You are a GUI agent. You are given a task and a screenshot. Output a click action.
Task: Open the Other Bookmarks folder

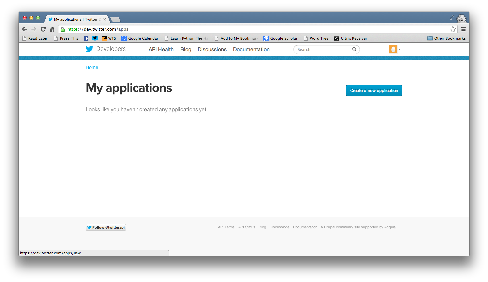(446, 38)
